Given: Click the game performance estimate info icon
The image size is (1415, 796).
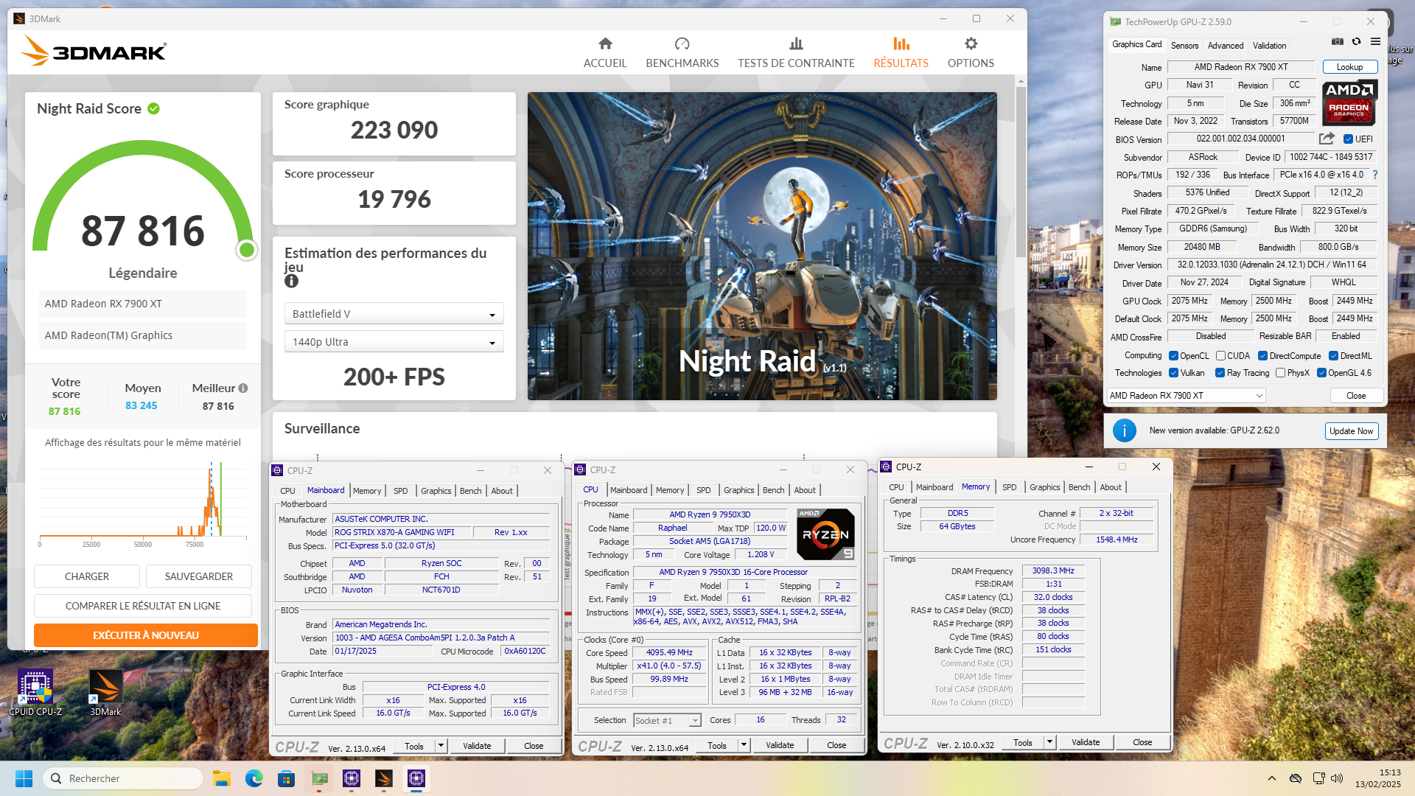Looking at the screenshot, I should point(292,282).
